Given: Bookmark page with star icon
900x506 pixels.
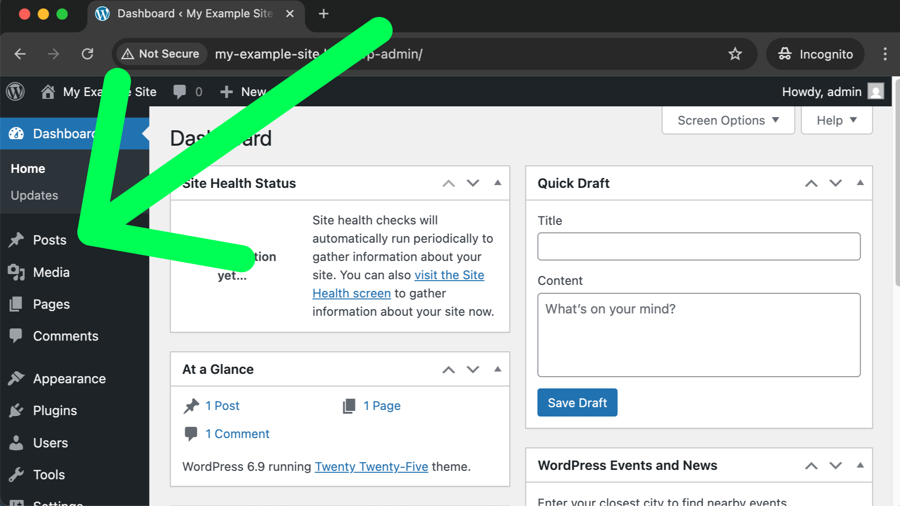Looking at the screenshot, I should click(x=735, y=54).
